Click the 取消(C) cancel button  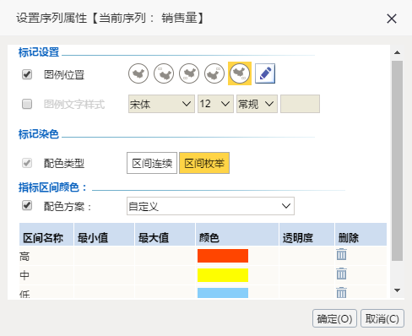pyautogui.click(x=382, y=318)
